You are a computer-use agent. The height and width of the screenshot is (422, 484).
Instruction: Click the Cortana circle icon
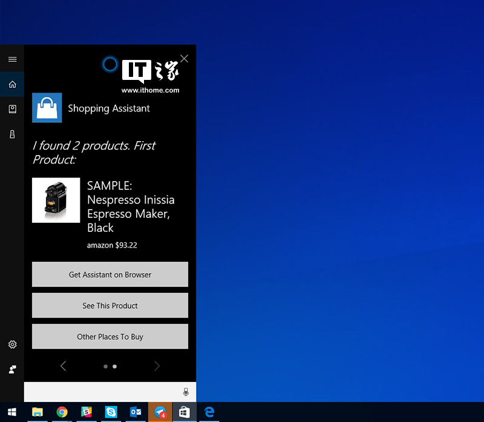click(x=110, y=64)
